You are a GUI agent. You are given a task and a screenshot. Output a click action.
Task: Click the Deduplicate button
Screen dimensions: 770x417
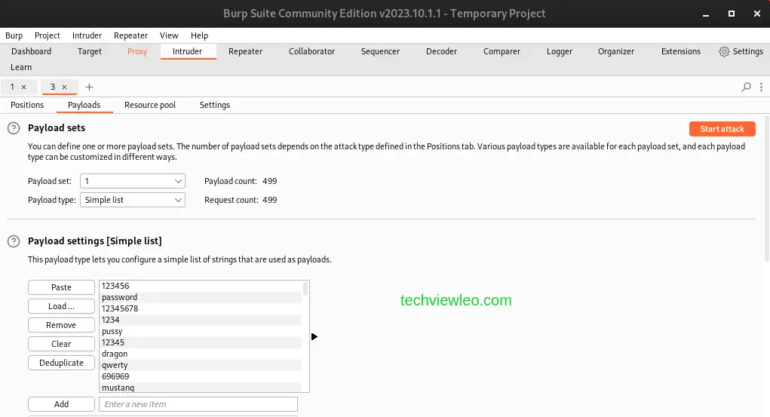61,363
